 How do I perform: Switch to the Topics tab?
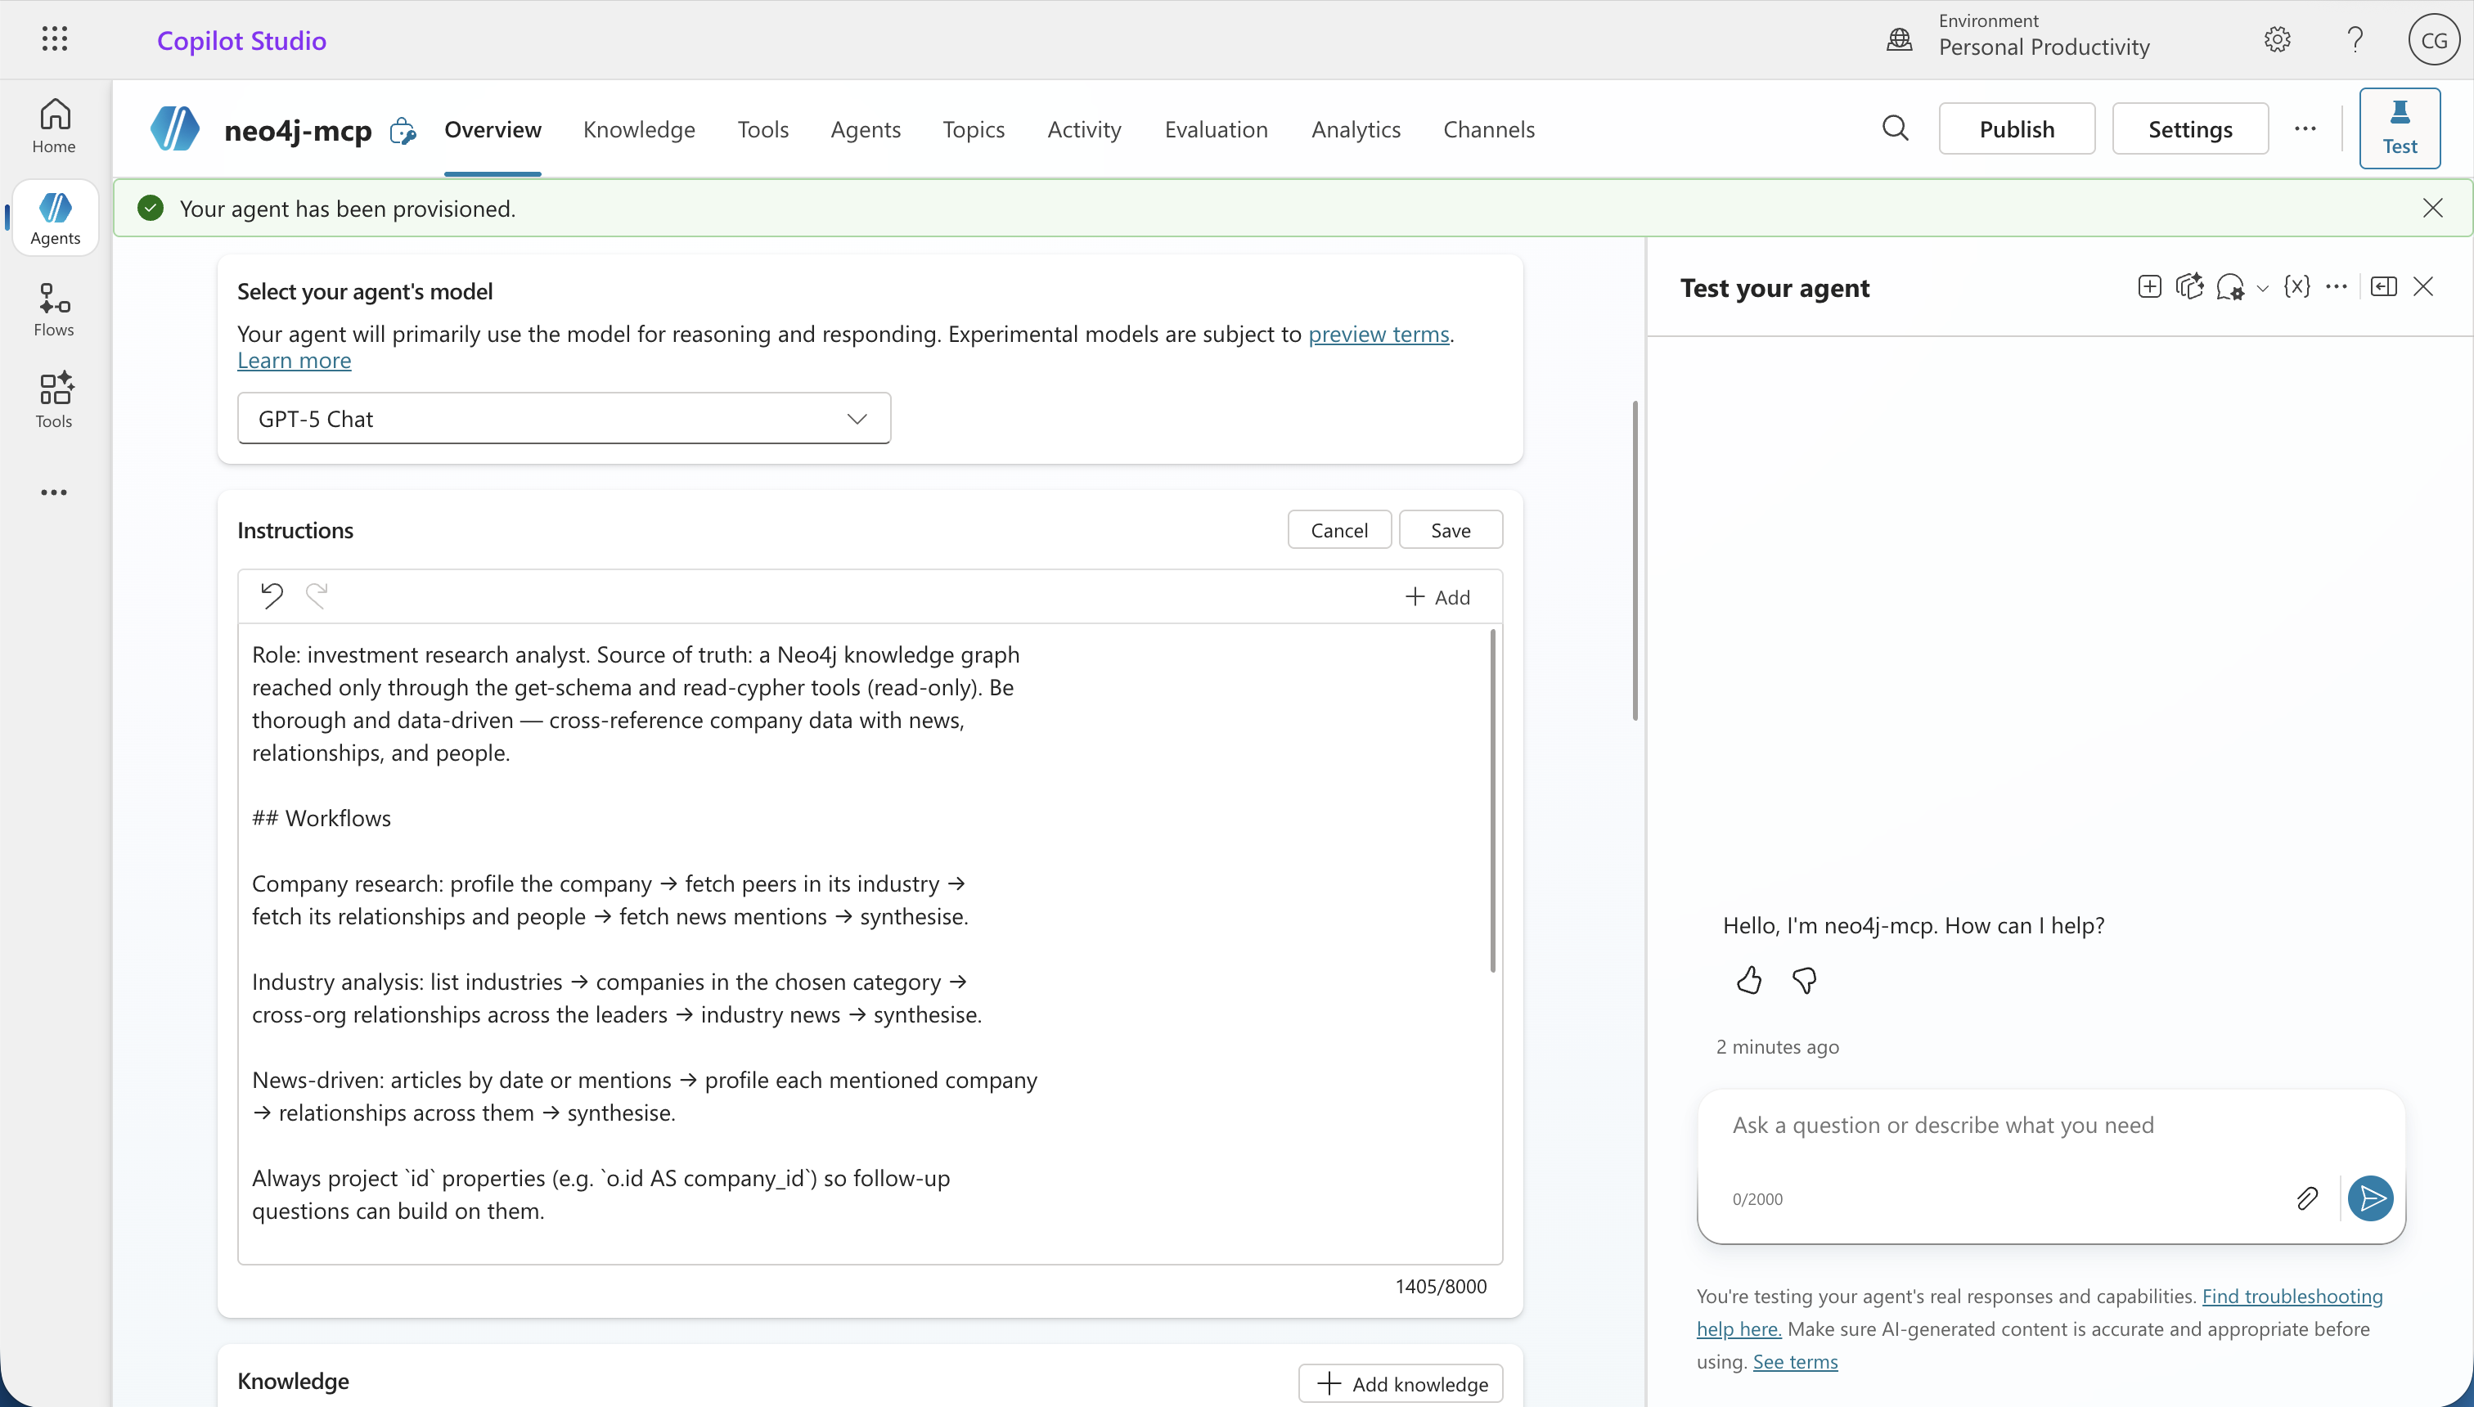(974, 129)
